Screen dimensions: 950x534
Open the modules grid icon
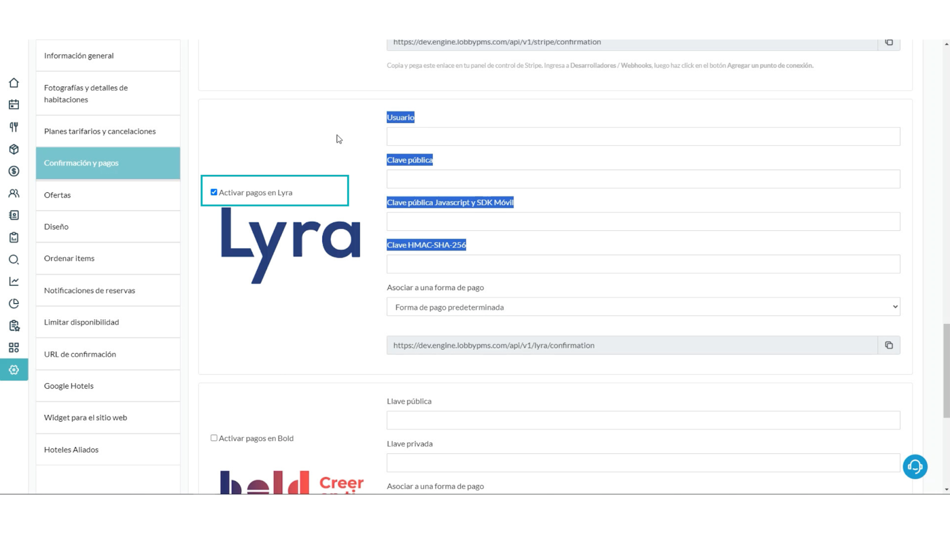point(14,348)
